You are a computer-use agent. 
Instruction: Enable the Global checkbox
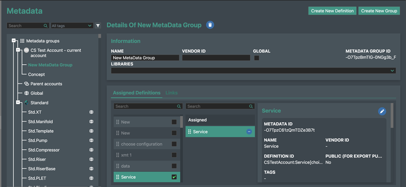point(256,58)
